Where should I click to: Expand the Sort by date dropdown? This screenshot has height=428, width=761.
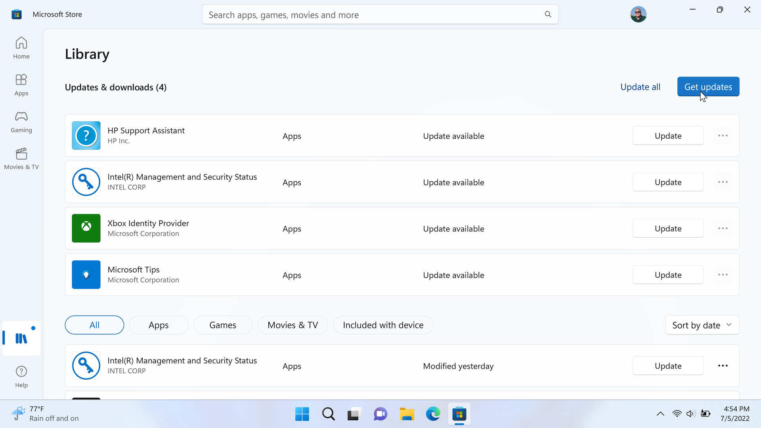tap(702, 325)
